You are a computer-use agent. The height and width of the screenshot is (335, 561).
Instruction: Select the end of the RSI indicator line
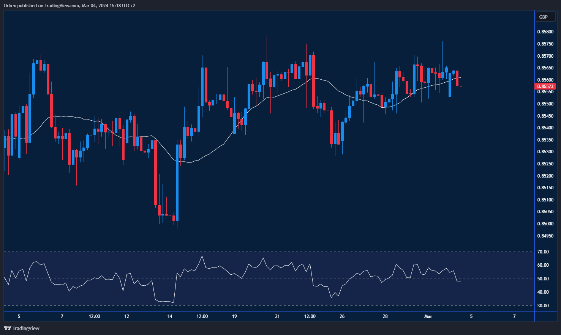click(x=460, y=281)
